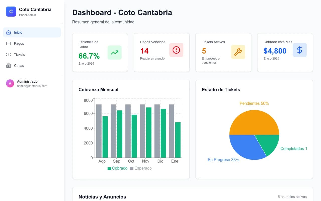Click the ticket icon beside Tickets

9,55
